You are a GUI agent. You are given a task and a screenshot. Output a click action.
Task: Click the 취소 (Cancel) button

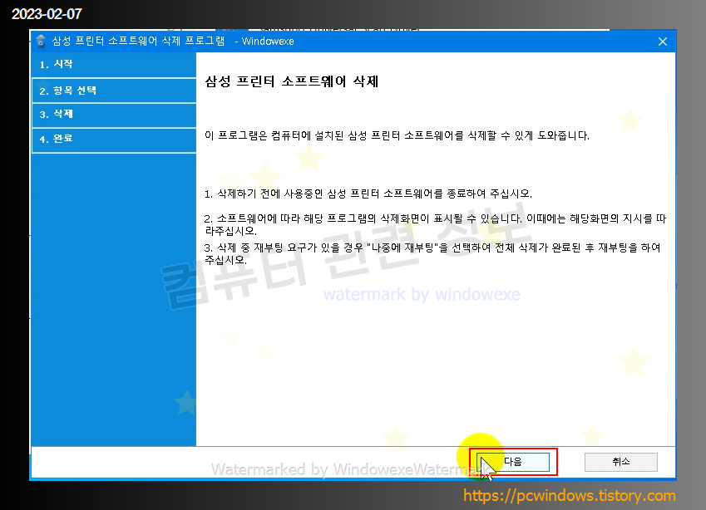(x=621, y=462)
